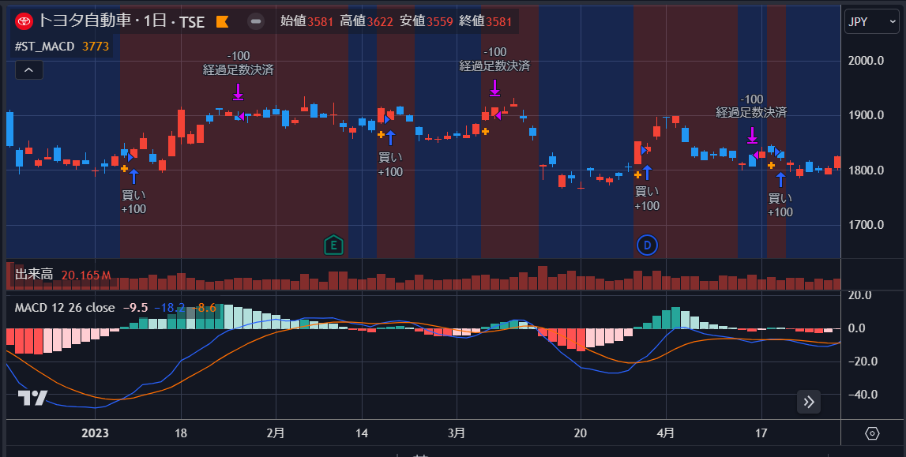This screenshot has height=457, width=906.
Task: Click the TradingView logo in the MACD pane
Action: pos(33,398)
